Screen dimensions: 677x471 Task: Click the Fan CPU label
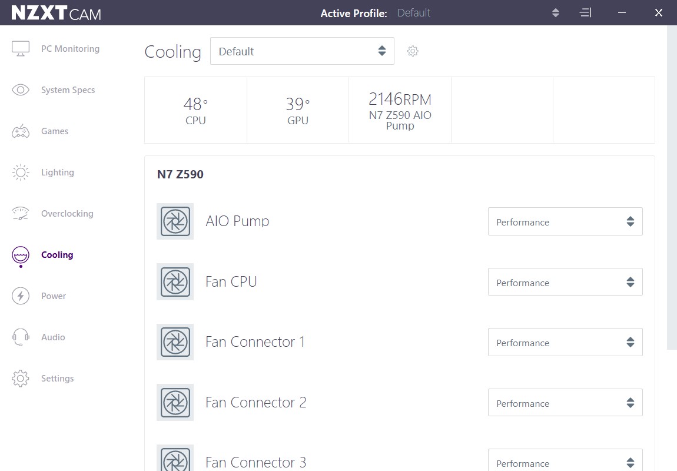231,282
